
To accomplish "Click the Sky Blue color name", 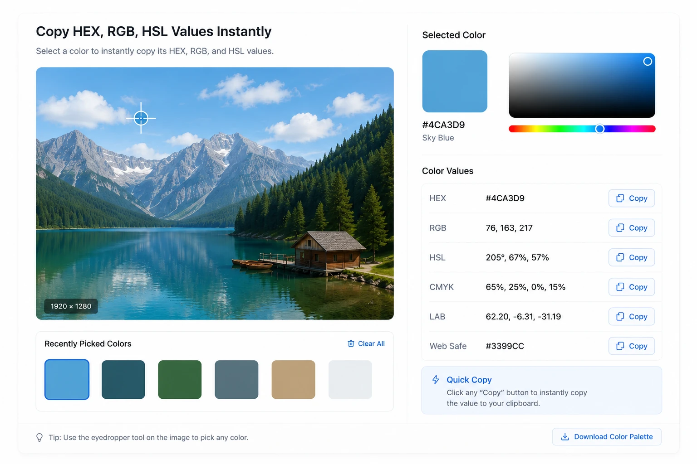I will [438, 138].
